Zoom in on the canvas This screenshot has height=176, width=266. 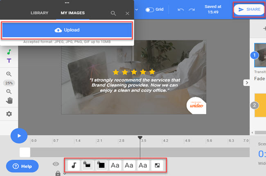[x=9, y=74]
